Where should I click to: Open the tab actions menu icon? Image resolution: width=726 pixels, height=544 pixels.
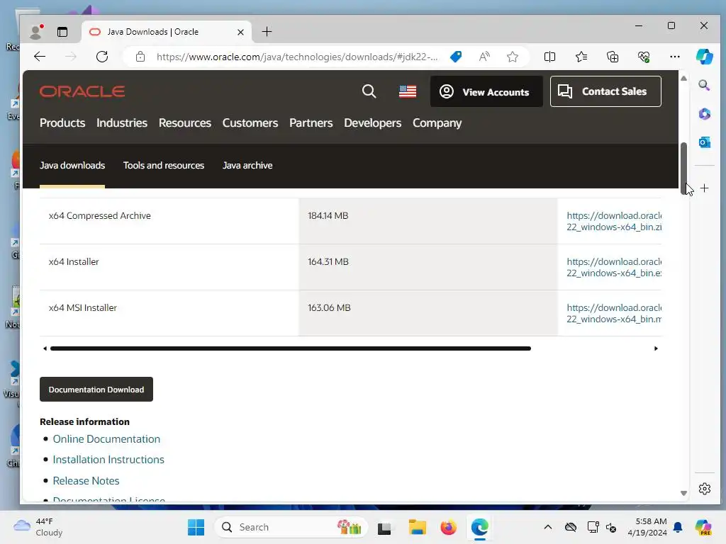pyautogui.click(x=62, y=31)
